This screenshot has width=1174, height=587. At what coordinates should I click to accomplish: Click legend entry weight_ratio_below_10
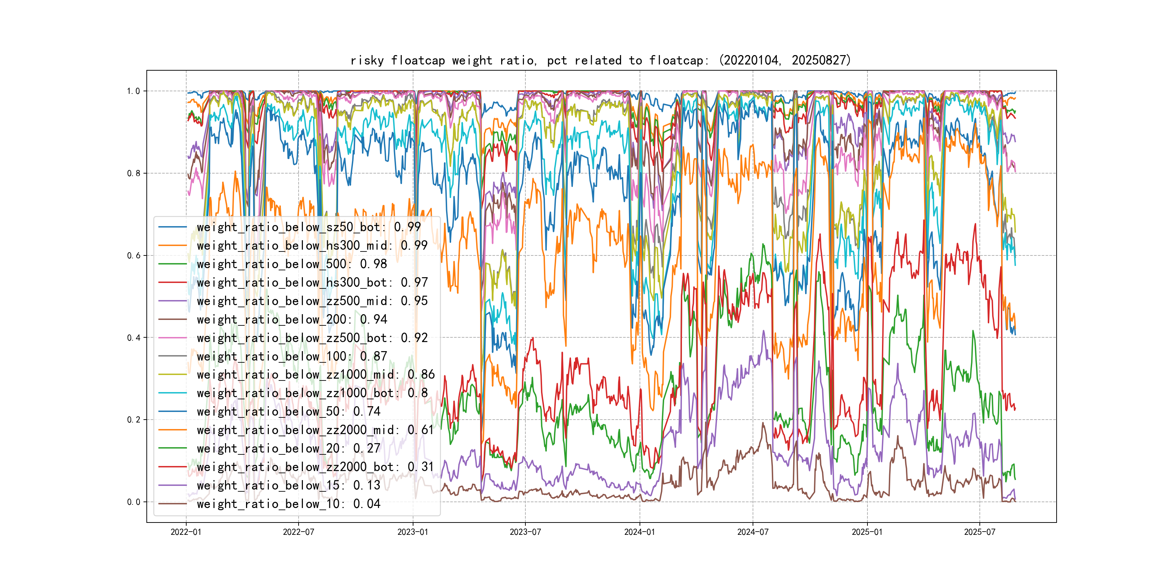click(288, 504)
